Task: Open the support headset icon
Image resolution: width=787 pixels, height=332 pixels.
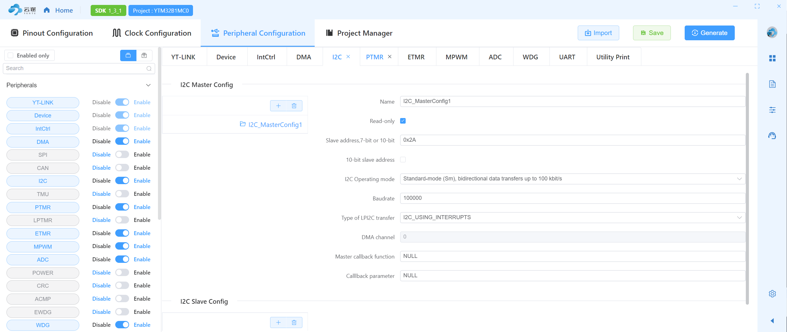Action: click(x=772, y=136)
